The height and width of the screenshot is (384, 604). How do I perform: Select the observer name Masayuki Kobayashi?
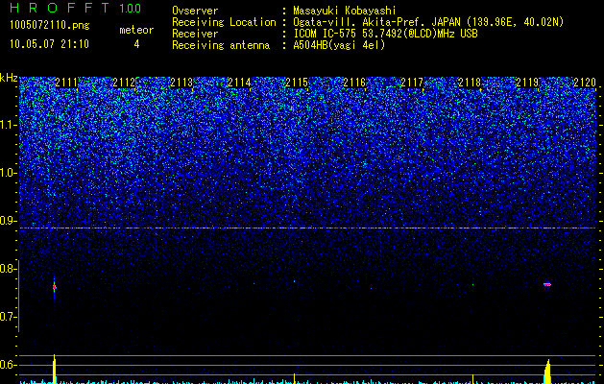pos(345,11)
